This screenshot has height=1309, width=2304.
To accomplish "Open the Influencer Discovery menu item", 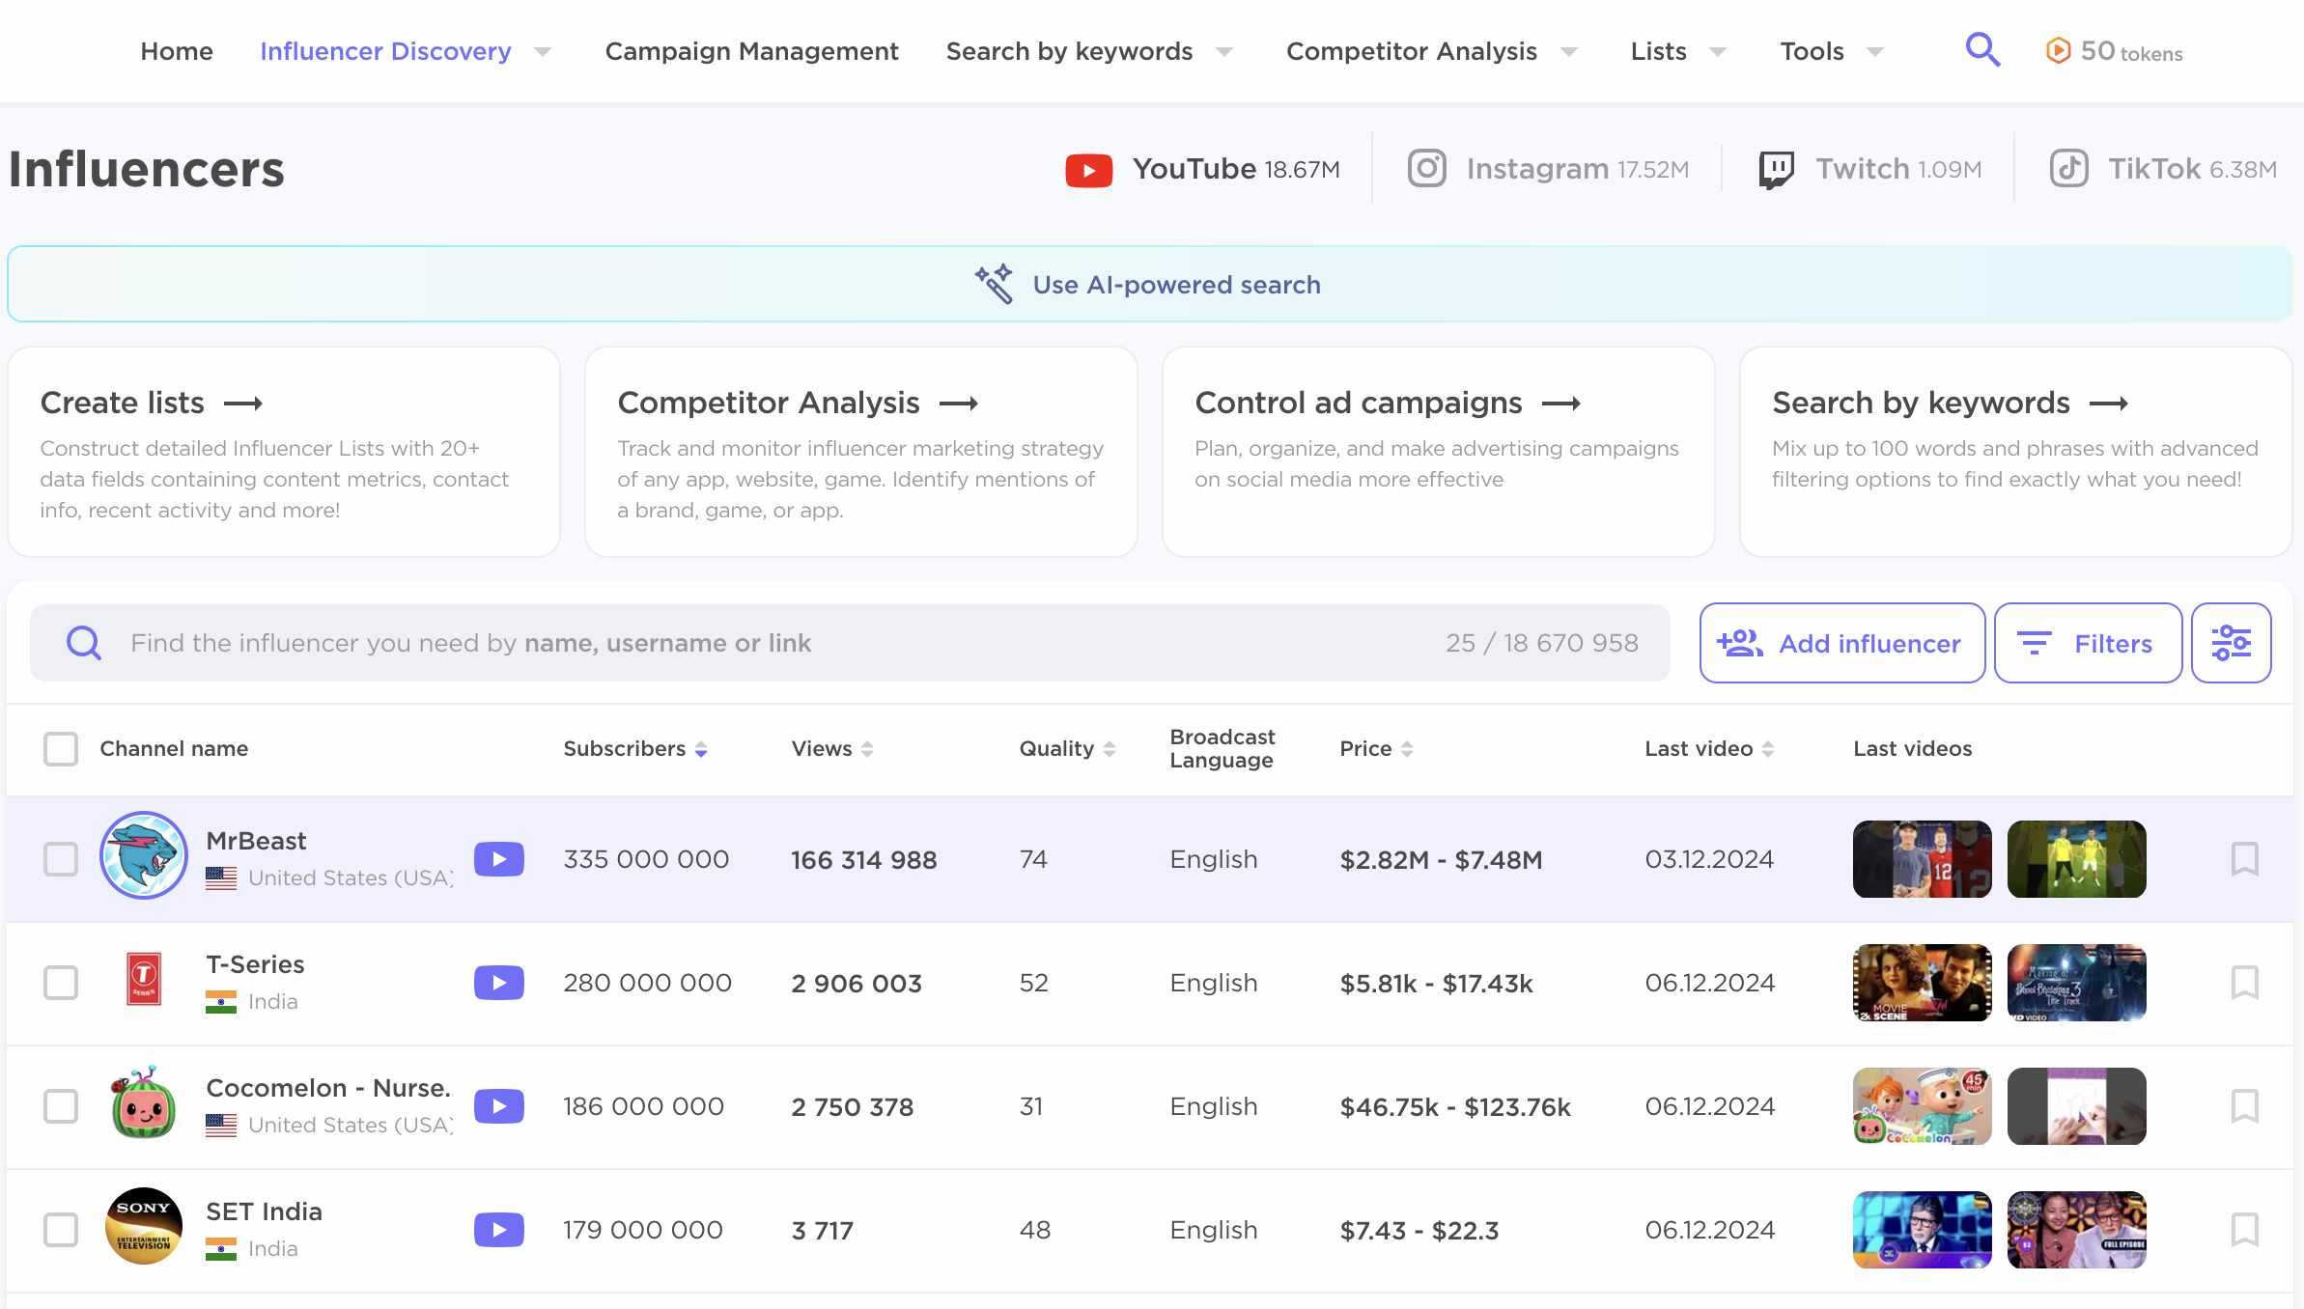I will click(385, 51).
